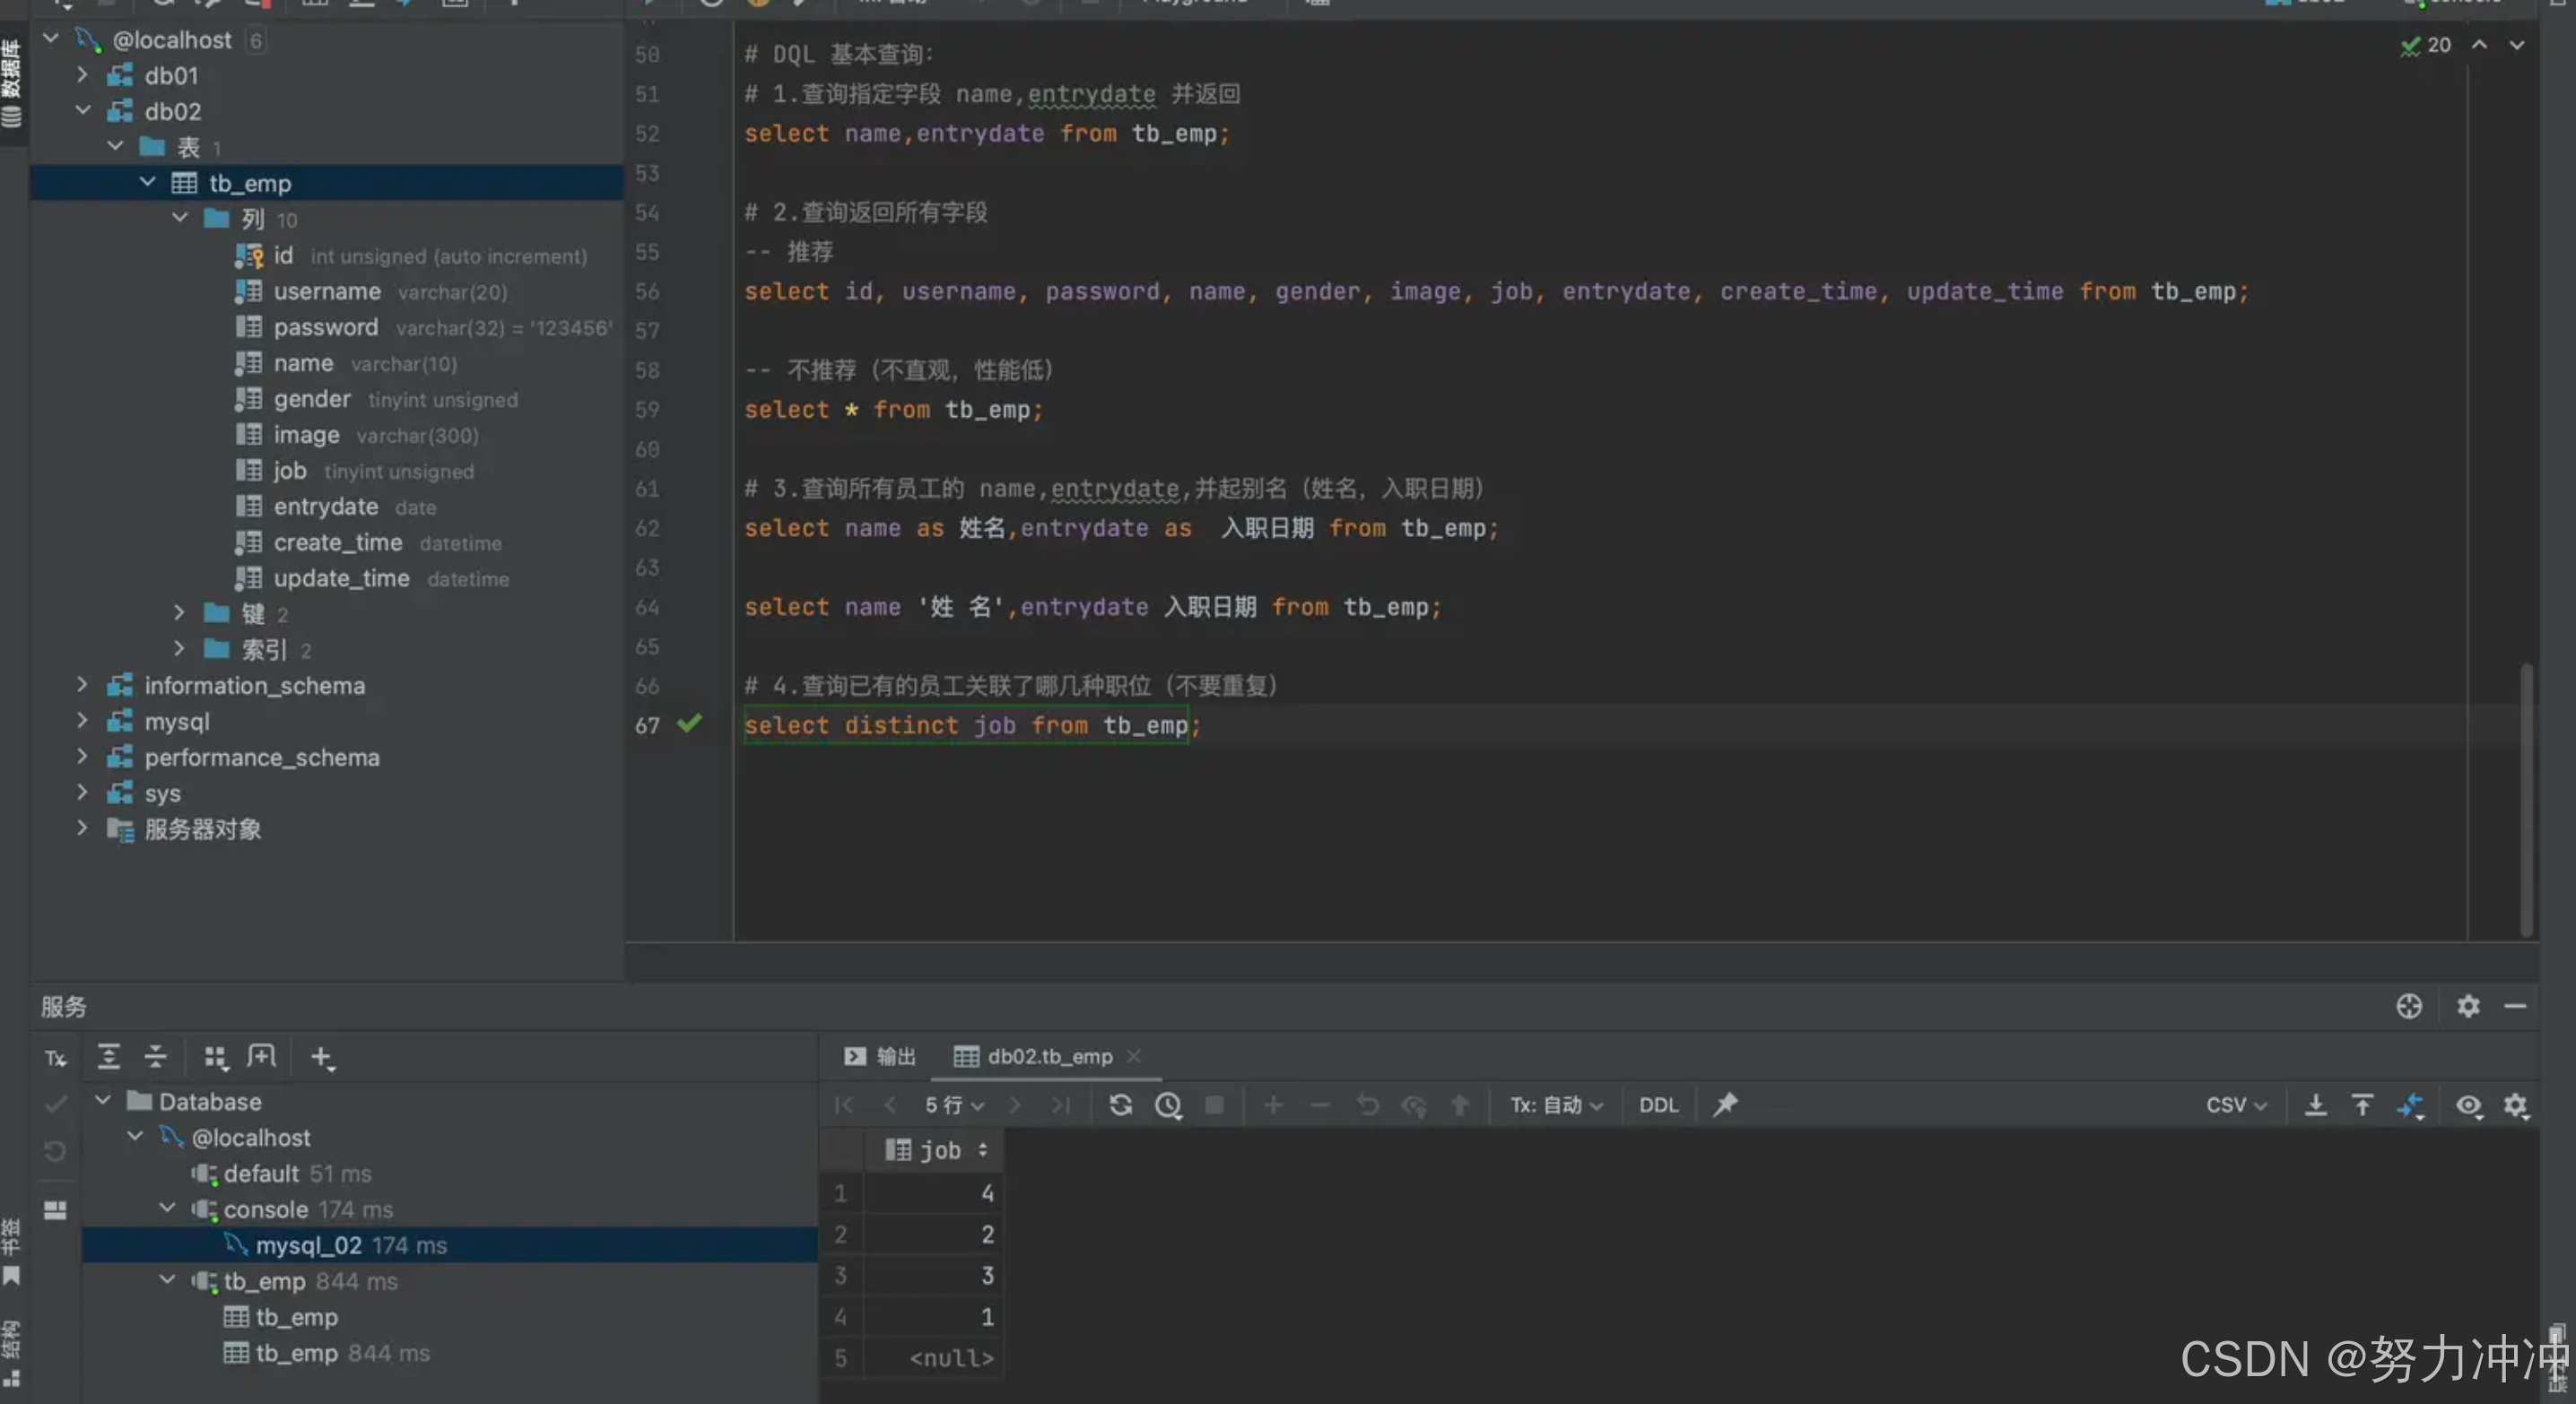This screenshot has width=2576, height=1404.
Task: Click the expand all services icon
Action: coord(108,1057)
